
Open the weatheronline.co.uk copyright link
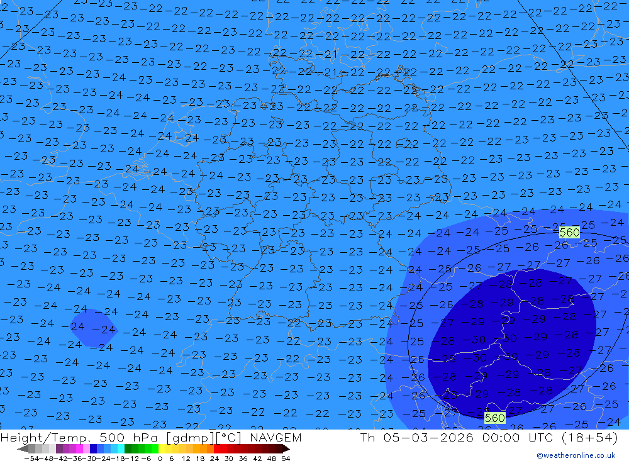pyautogui.click(x=576, y=455)
